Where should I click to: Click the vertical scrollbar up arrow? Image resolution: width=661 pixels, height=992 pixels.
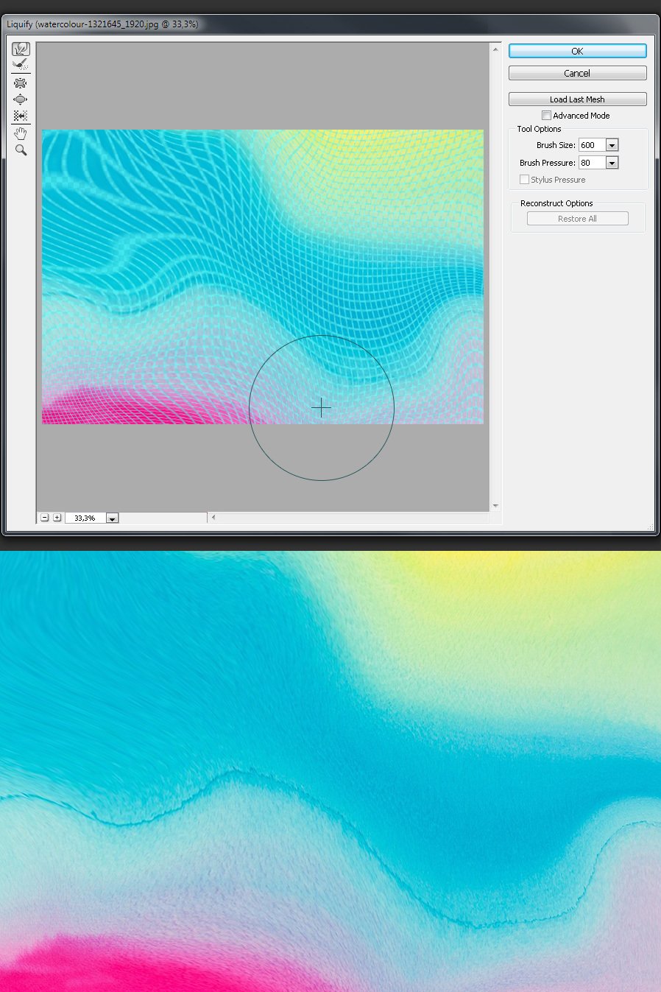coord(495,49)
